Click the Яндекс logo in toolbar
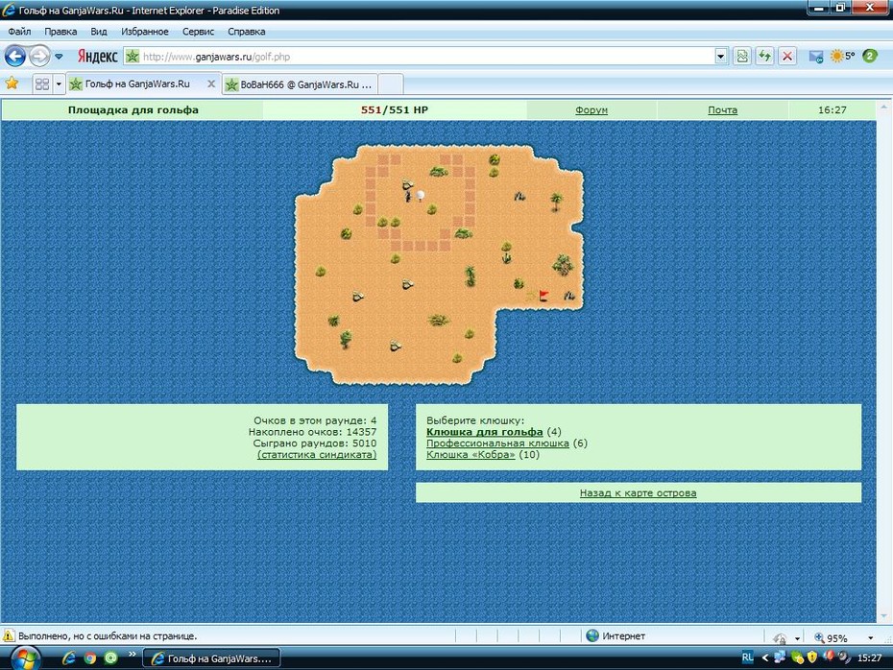The height and width of the screenshot is (670, 893). 97,56
